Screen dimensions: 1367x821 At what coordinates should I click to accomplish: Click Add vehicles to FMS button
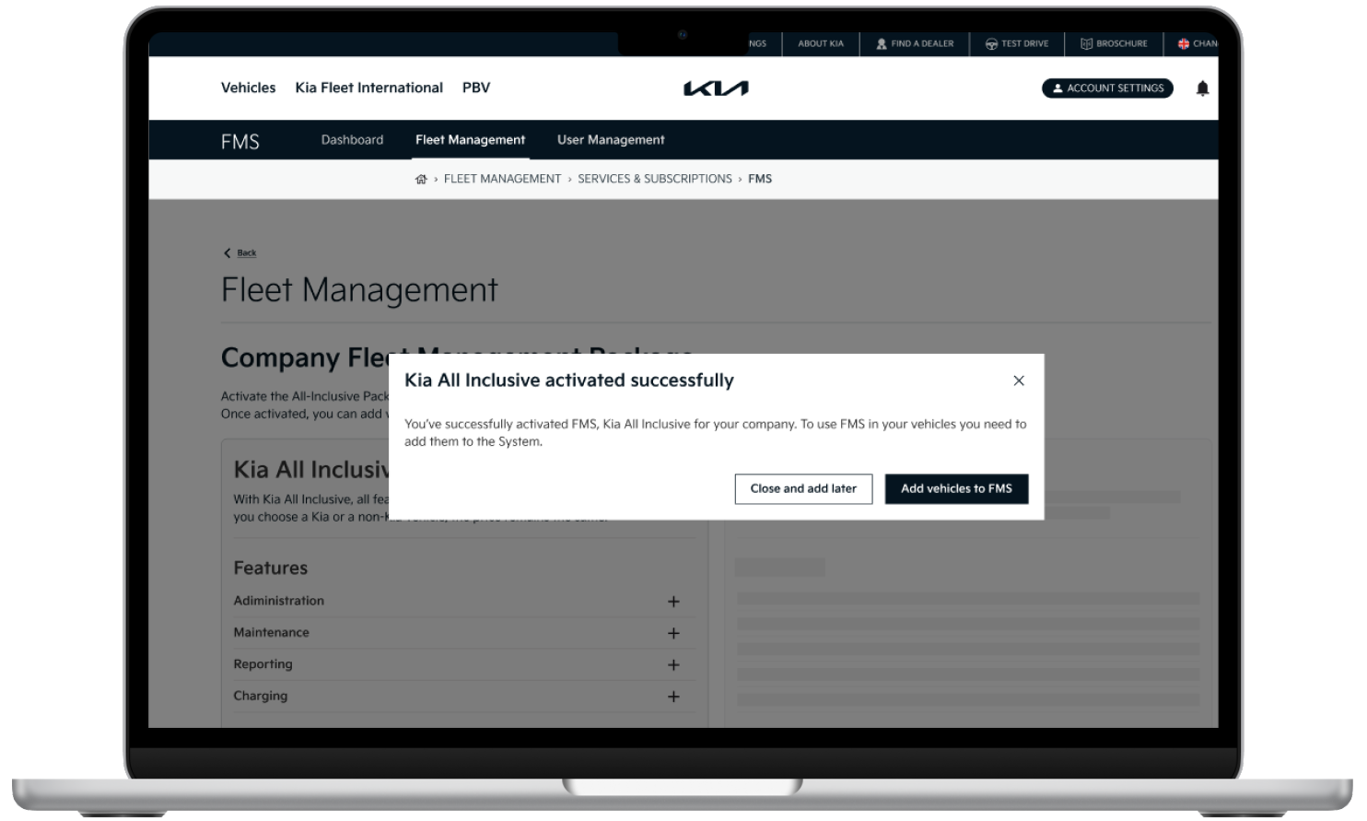(955, 489)
